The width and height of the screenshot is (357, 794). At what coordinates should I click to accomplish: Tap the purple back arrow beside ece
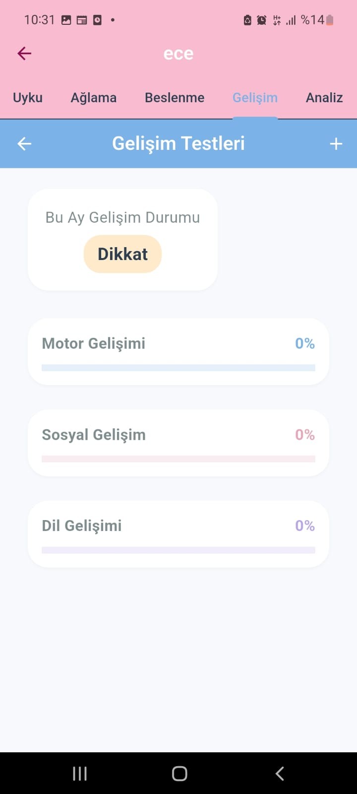click(24, 54)
